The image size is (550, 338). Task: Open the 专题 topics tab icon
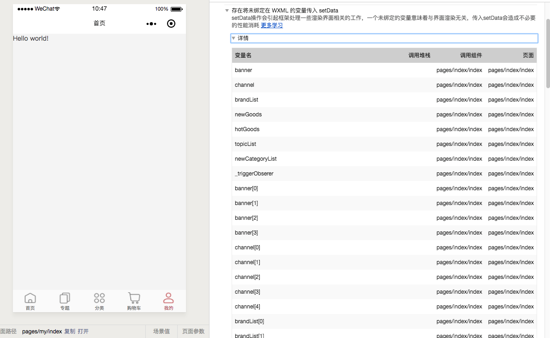65,298
